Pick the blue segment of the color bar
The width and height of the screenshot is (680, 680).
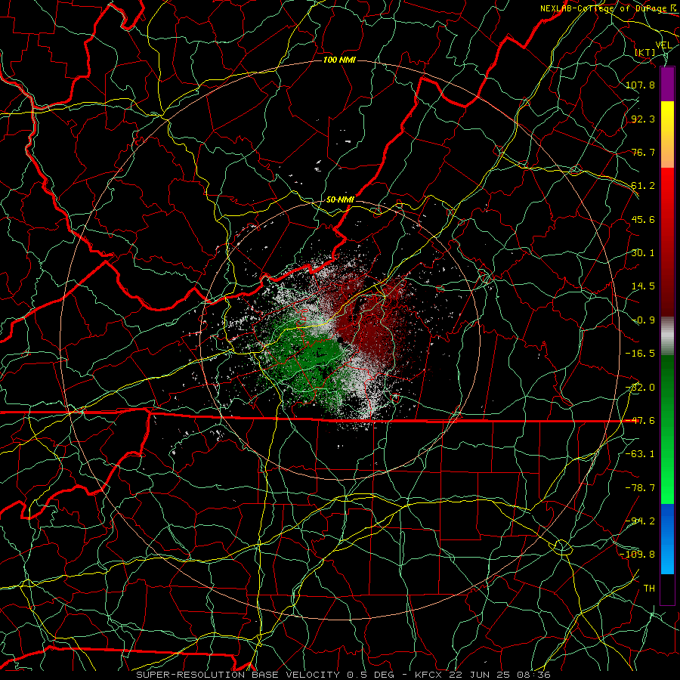(667, 539)
